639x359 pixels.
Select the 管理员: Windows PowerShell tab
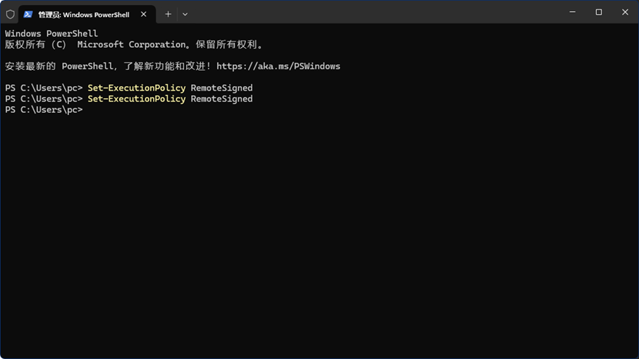(x=87, y=14)
